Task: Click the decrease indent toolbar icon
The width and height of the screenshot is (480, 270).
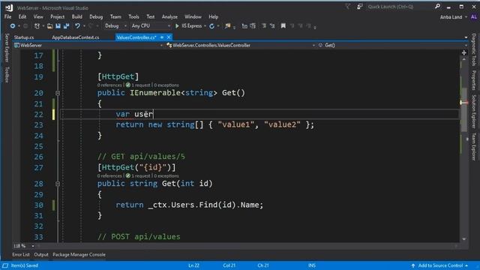Action: coord(244,26)
